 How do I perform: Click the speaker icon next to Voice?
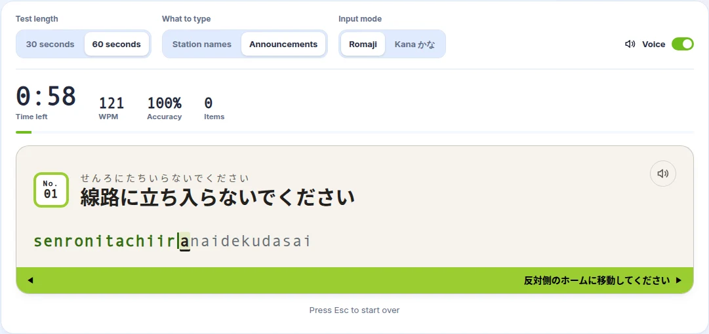(630, 45)
